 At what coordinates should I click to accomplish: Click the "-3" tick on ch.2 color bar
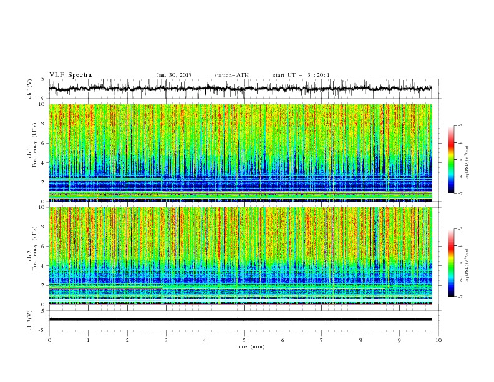click(x=460, y=229)
